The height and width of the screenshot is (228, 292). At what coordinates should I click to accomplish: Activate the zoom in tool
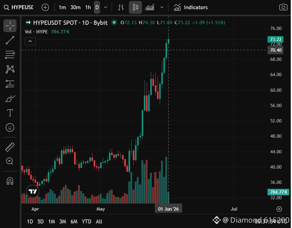pos(10,161)
